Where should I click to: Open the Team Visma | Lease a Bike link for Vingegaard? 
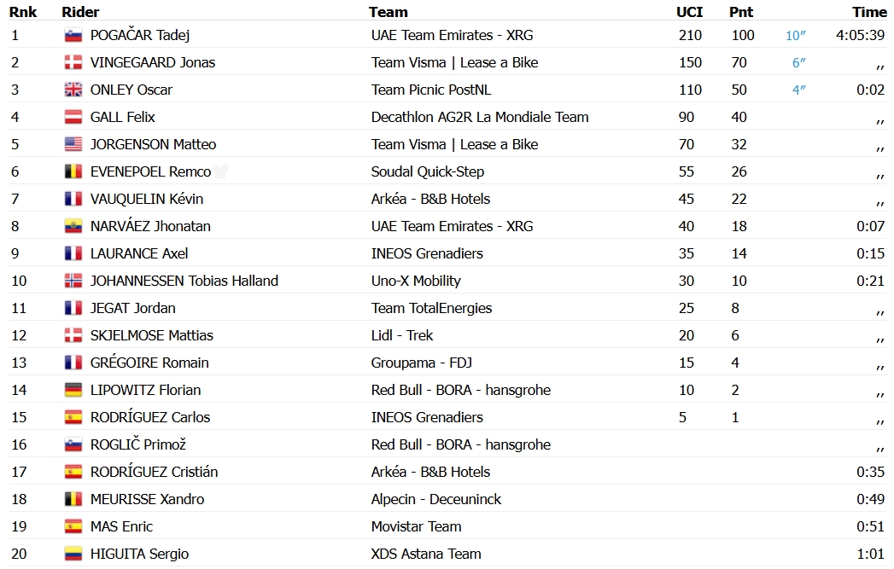454,62
